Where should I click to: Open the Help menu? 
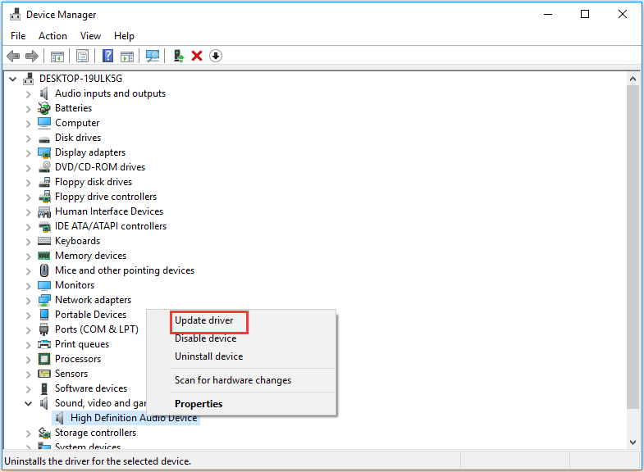point(124,36)
